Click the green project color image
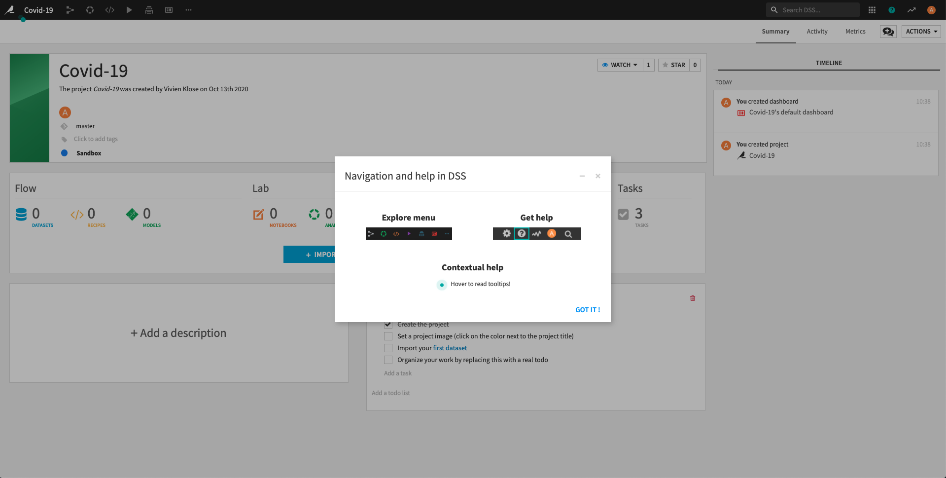Viewport: 946px width, 478px height. [x=30, y=108]
